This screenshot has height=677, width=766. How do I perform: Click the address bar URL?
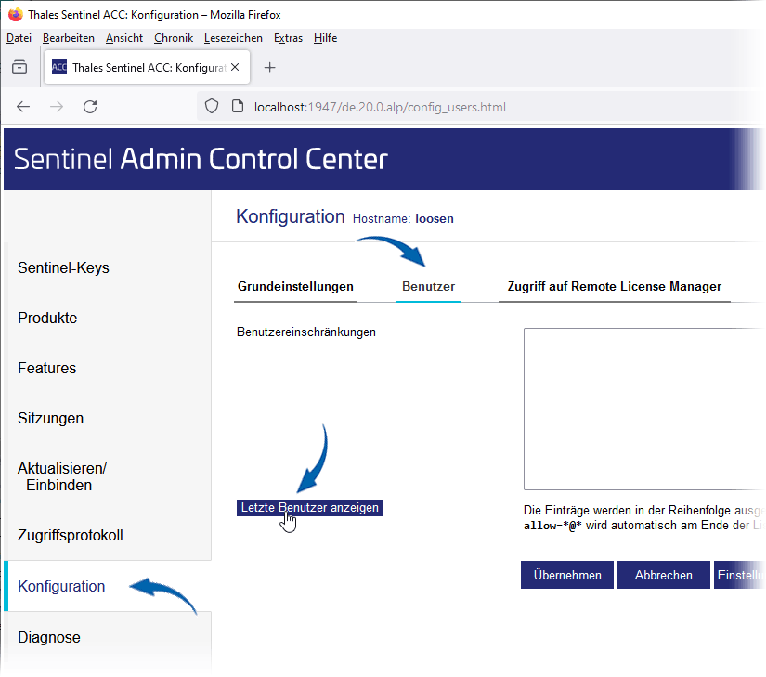380,107
